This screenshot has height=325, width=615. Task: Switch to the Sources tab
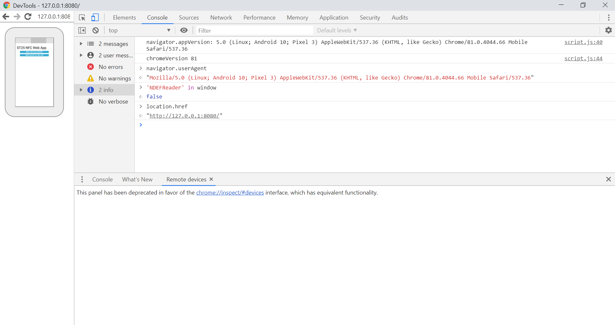click(x=189, y=18)
